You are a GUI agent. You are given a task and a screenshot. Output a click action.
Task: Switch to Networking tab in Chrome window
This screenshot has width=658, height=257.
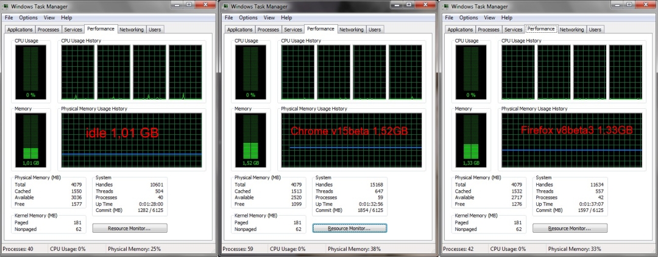point(352,30)
